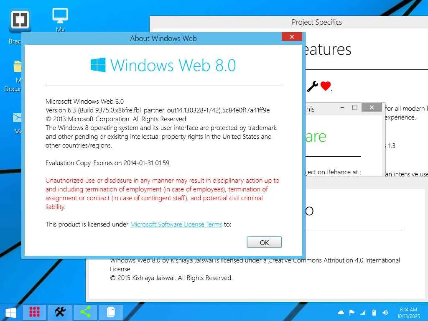The height and width of the screenshot is (321, 428).
Task: Click the wrench icon in Project Specifics
Action: [313, 86]
